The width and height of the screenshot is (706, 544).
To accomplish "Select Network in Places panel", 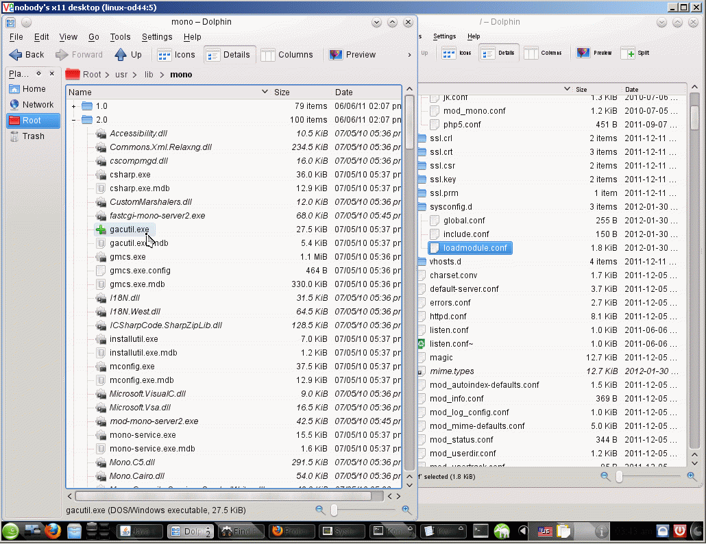I will point(34,104).
